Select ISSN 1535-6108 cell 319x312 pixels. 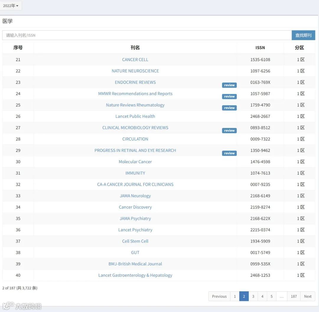coord(260,60)
